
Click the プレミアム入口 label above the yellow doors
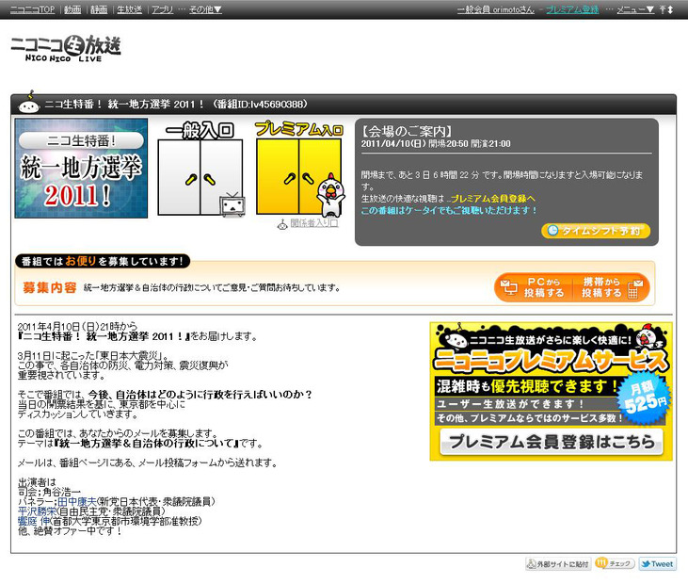[298, 129]
